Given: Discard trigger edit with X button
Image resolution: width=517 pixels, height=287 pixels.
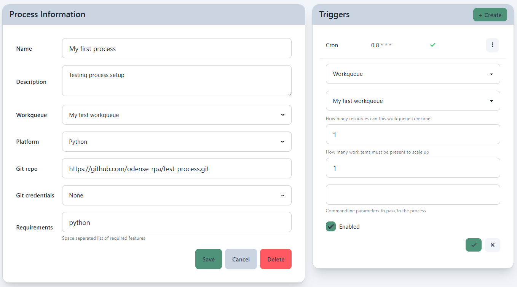Looking at the screenshot, I should [492, 245].
